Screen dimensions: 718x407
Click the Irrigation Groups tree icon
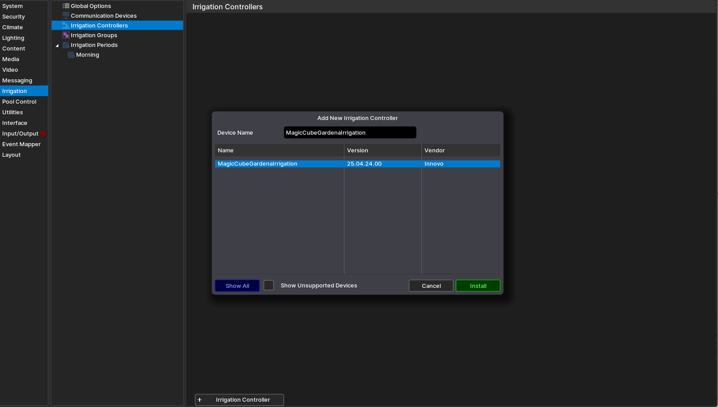66,35
